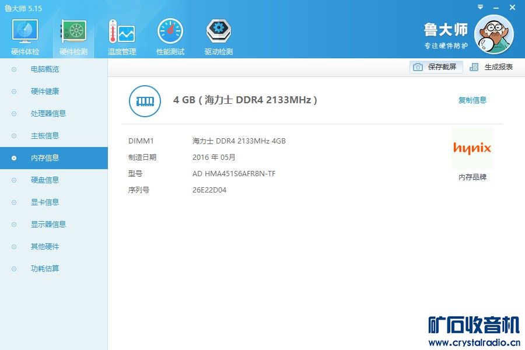The image size is (525, 350).
Task: Minimize the 鲁大师 window
Action: tap(496, 8)
